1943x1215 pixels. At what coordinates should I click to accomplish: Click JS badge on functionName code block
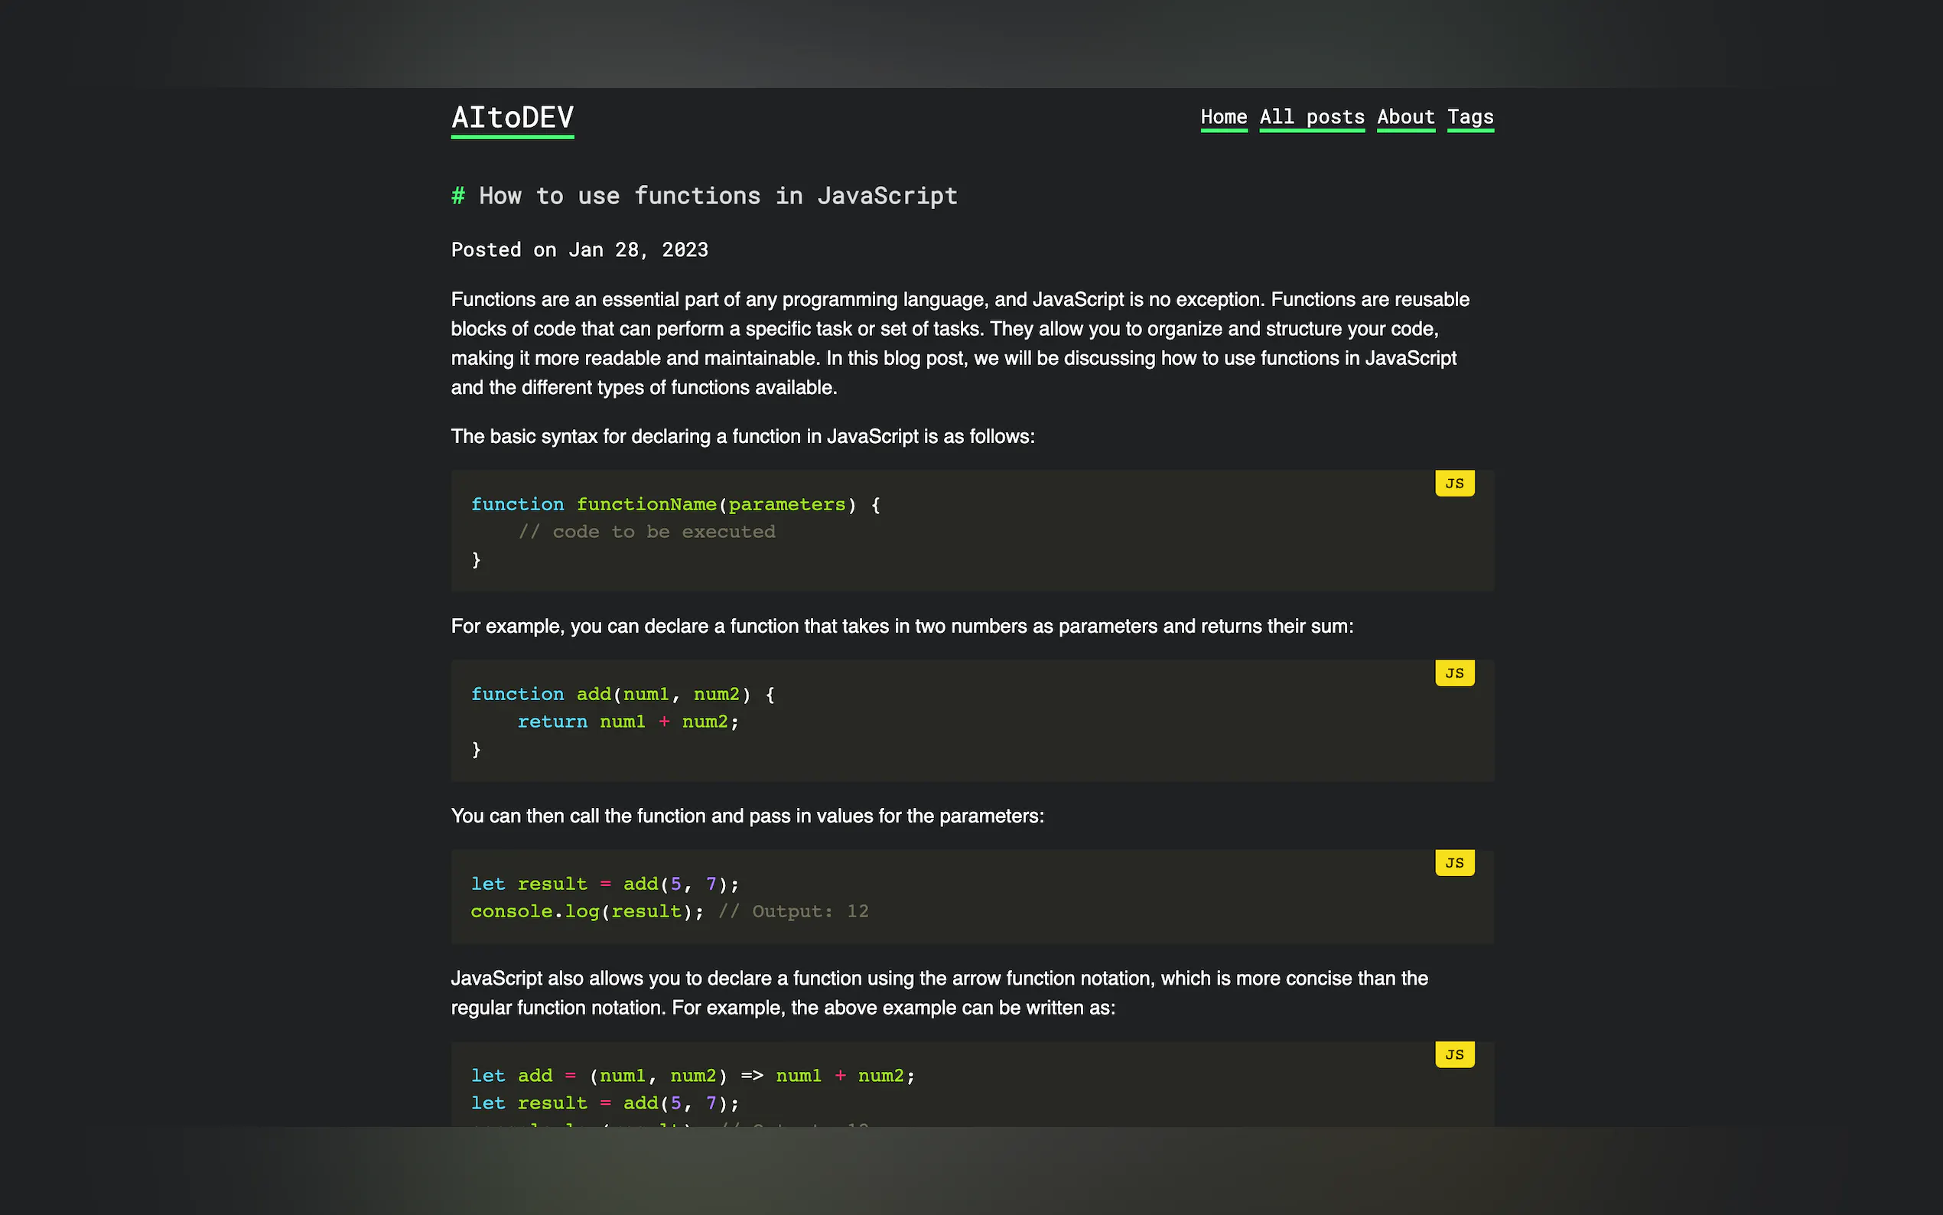pyautogui.click(x=1454, y=484)
